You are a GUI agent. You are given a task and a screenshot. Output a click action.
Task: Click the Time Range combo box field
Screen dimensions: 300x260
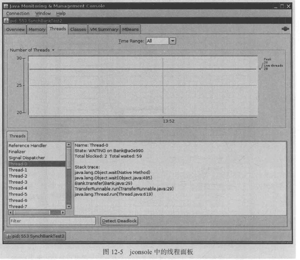[157, 41]
